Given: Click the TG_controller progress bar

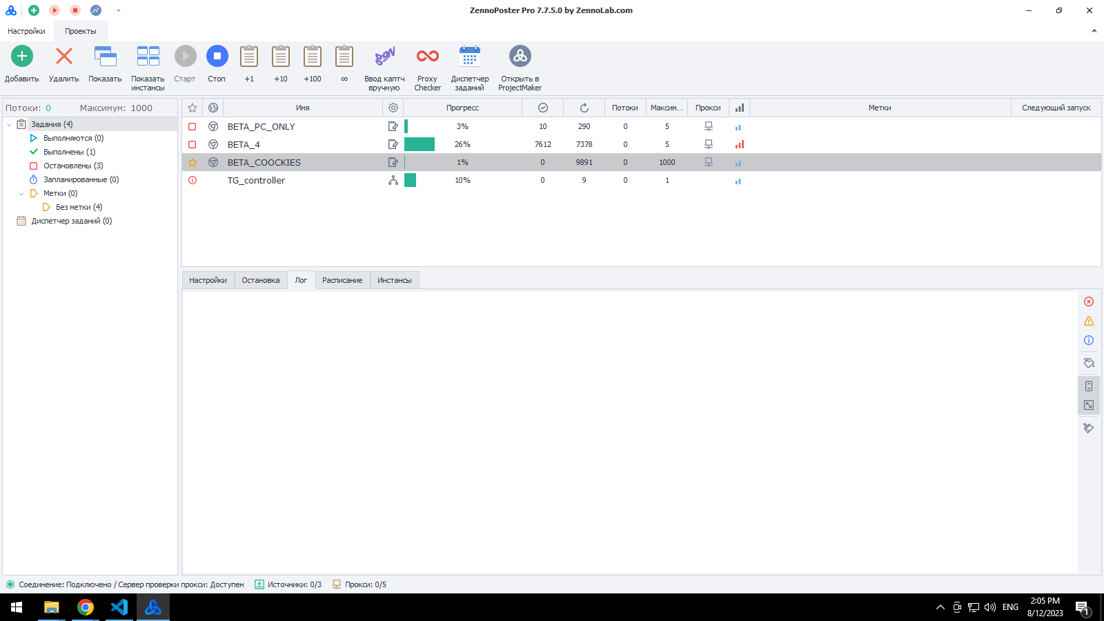Looking at the screenshot, I should click(410, 180).
